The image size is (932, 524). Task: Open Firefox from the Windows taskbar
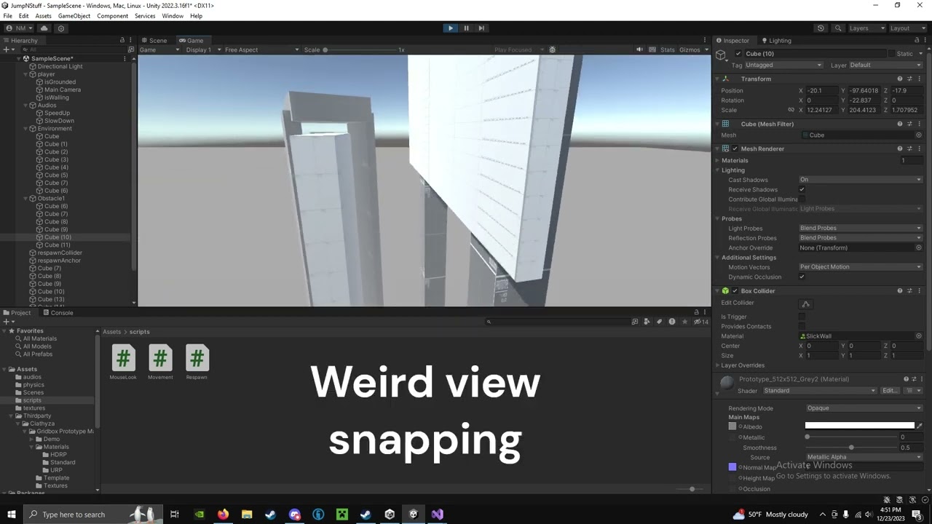223,515
